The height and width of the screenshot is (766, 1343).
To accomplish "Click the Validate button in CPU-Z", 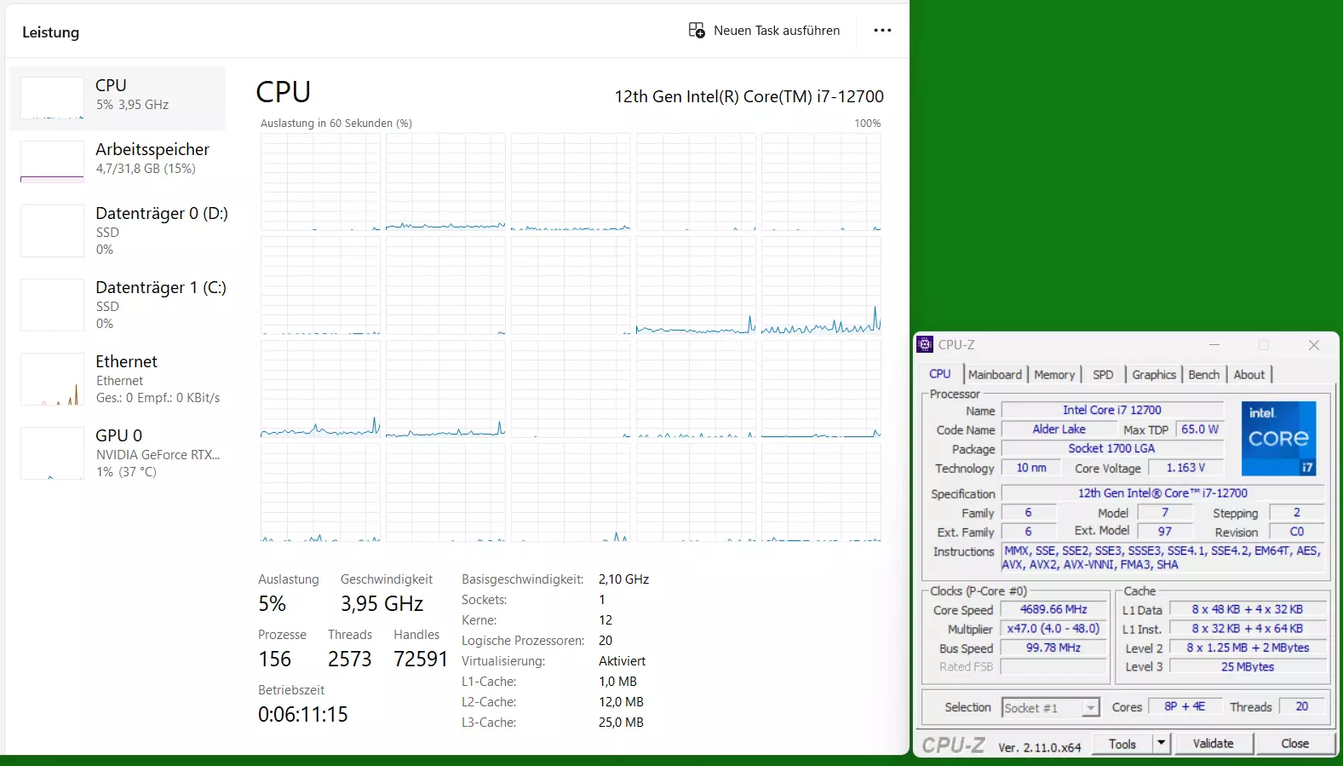I will click(1213, 744).
